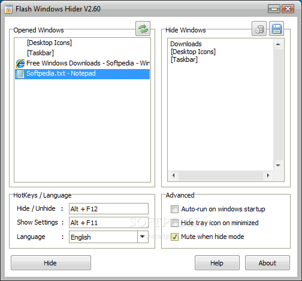Close the Flash Windows Hider window
This screenshot has height=281, width=302.
tap(288, 9)
